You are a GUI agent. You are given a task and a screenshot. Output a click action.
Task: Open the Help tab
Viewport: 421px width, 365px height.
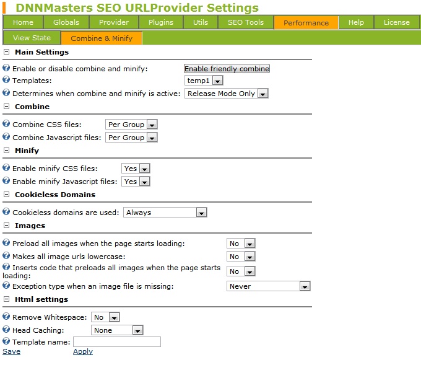coord(356,22)
